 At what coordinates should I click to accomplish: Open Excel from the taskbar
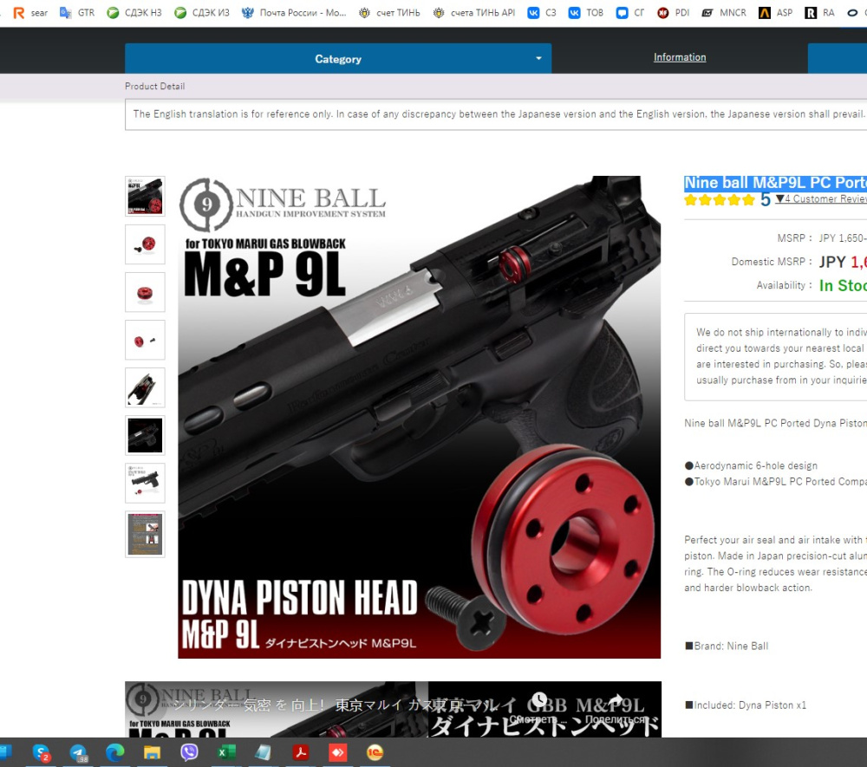pos(226,752)
